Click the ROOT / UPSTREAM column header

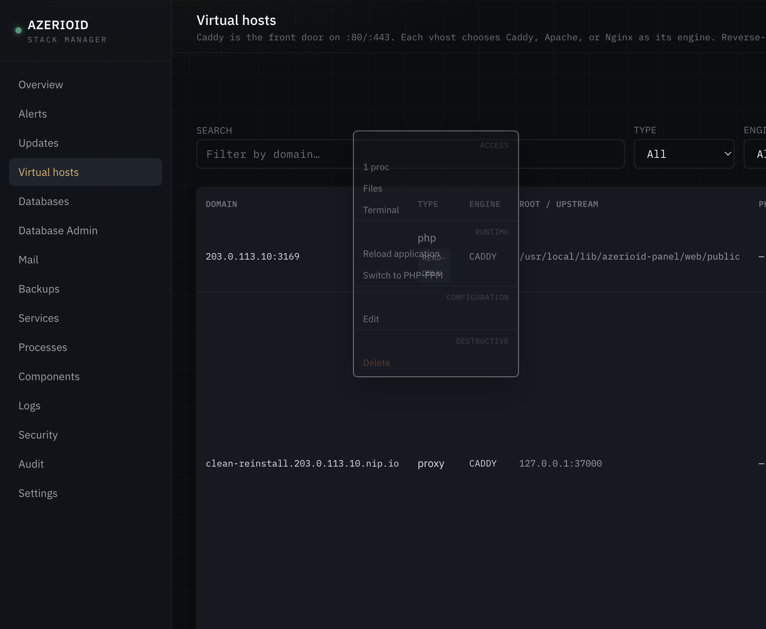pyautogui.click(x=559, y=204)
